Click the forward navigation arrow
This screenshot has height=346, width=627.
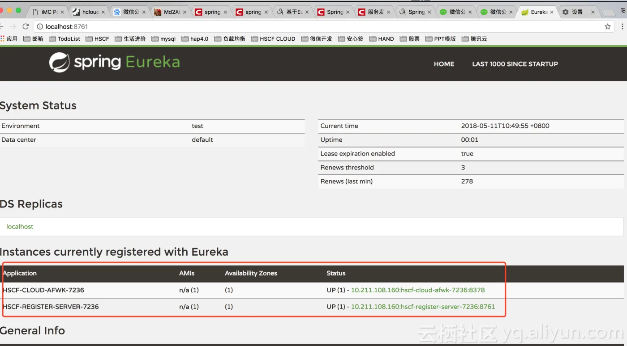[13, 26]
